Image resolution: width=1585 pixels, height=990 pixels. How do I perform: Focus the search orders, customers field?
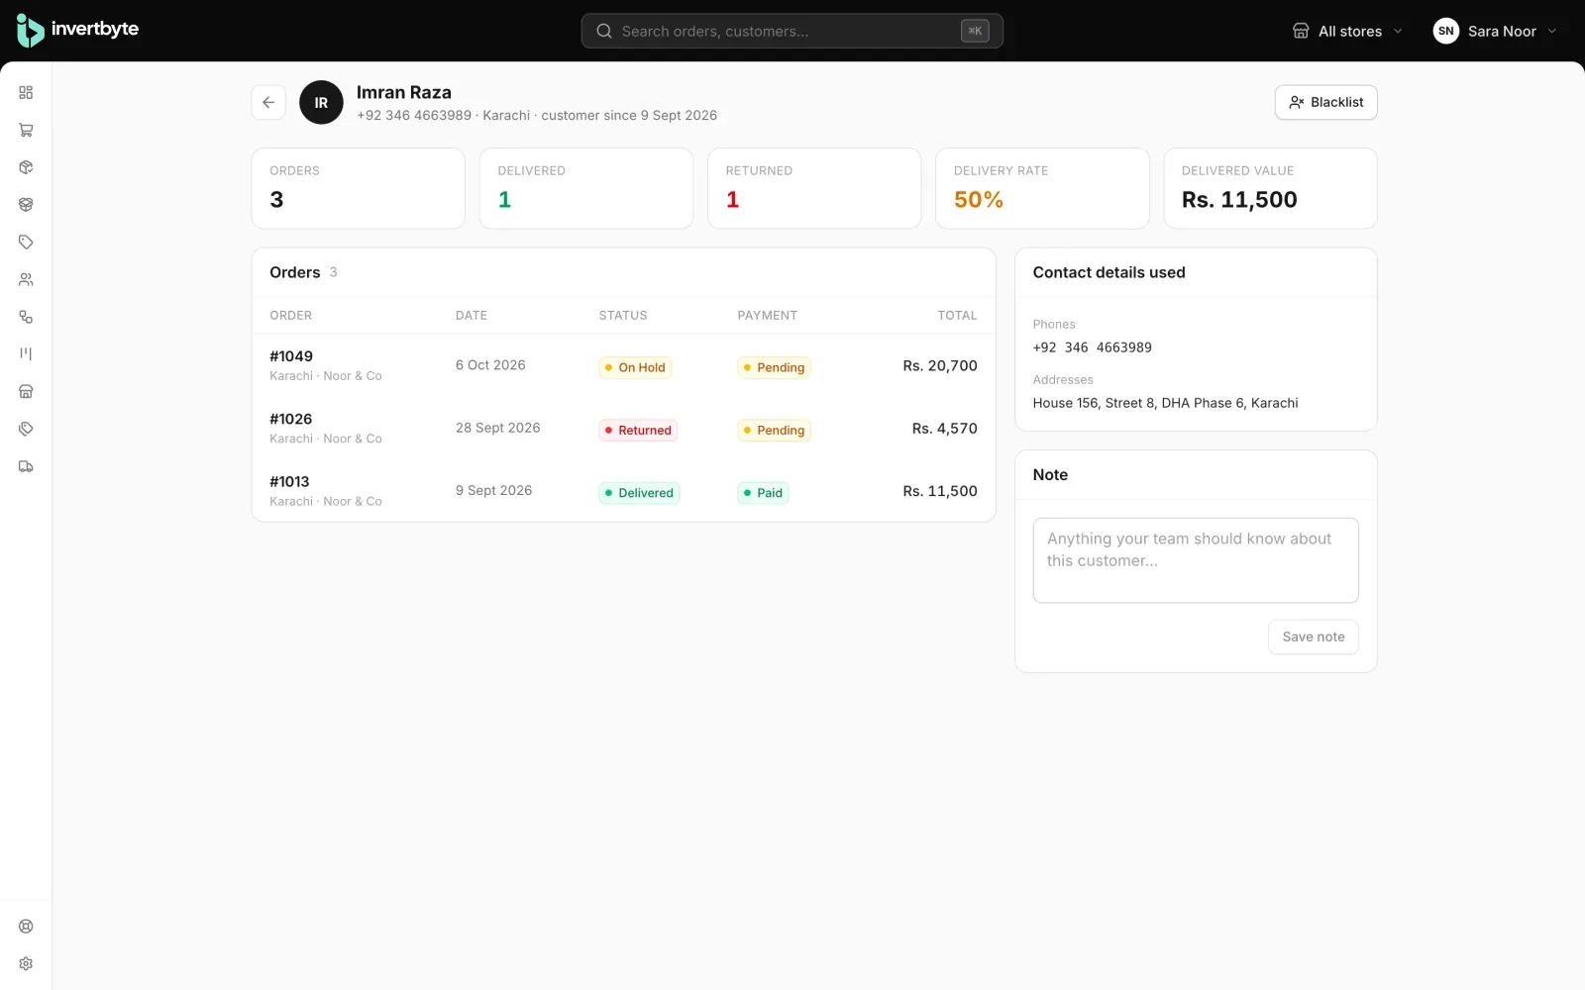[792, 31]
